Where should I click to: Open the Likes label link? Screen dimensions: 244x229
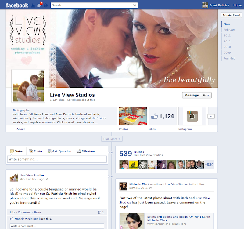point(152,129)
